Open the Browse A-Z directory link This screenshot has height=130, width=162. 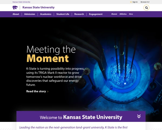145,2
